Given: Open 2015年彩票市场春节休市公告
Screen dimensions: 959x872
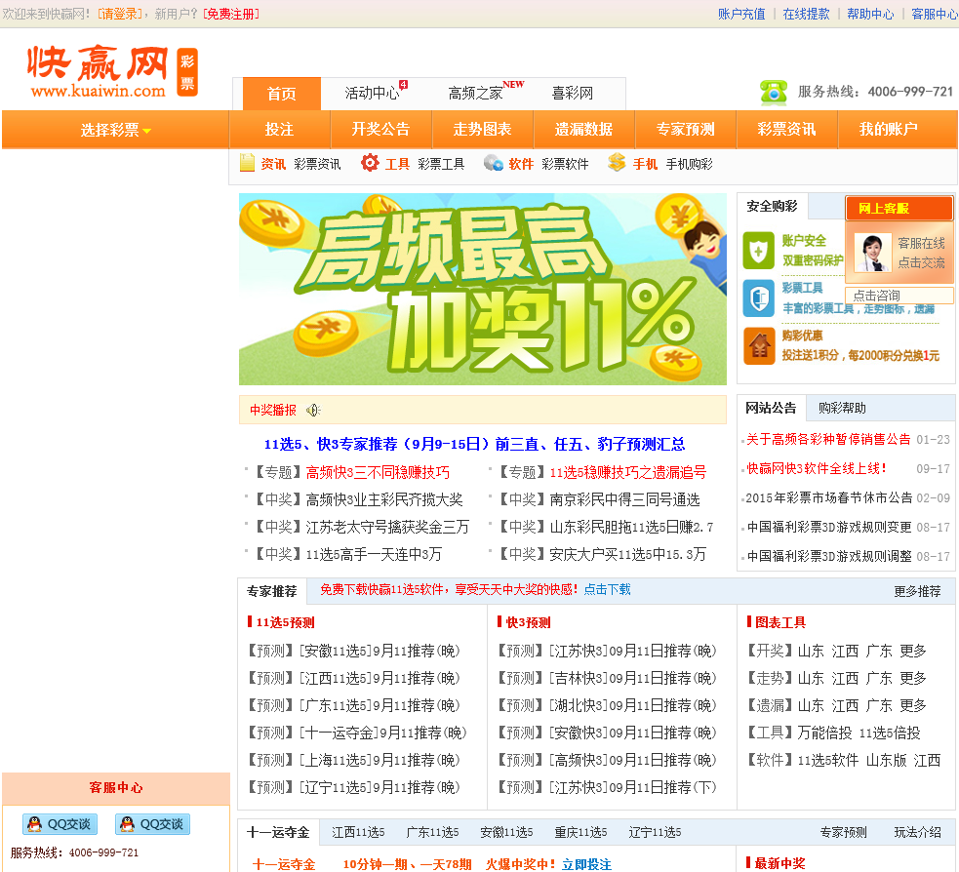Looking at the screenshot, I should (x=828, y=497).
